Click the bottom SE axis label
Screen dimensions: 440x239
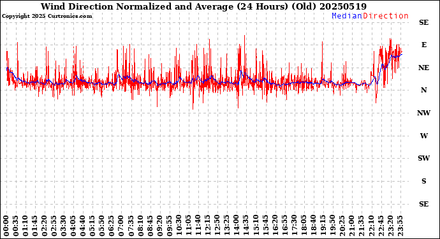[x=423, y=204]
